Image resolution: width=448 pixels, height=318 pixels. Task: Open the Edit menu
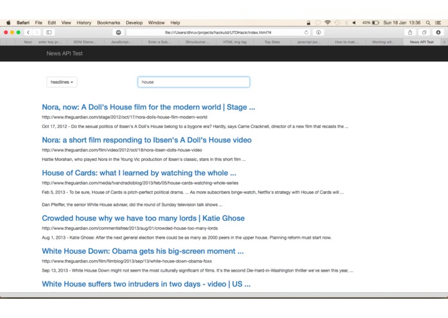pos(52,23)
